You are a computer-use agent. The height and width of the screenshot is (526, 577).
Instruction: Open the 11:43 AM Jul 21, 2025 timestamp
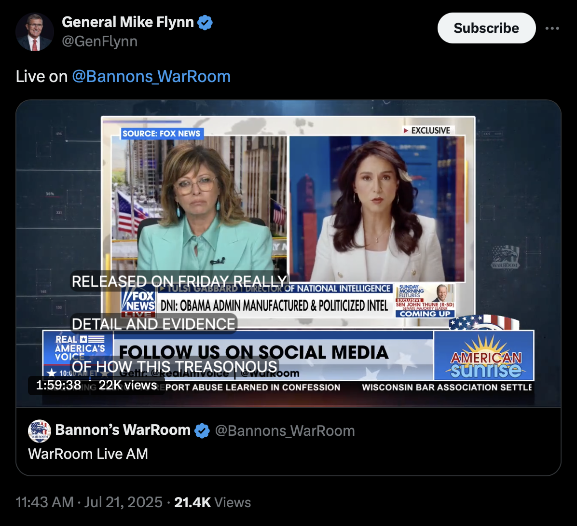point(89,502)
